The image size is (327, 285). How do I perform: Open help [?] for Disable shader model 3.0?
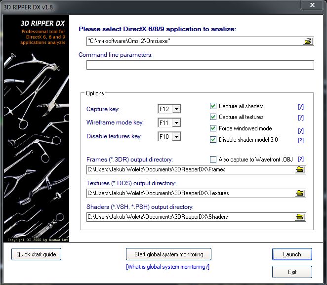point(300,141)
